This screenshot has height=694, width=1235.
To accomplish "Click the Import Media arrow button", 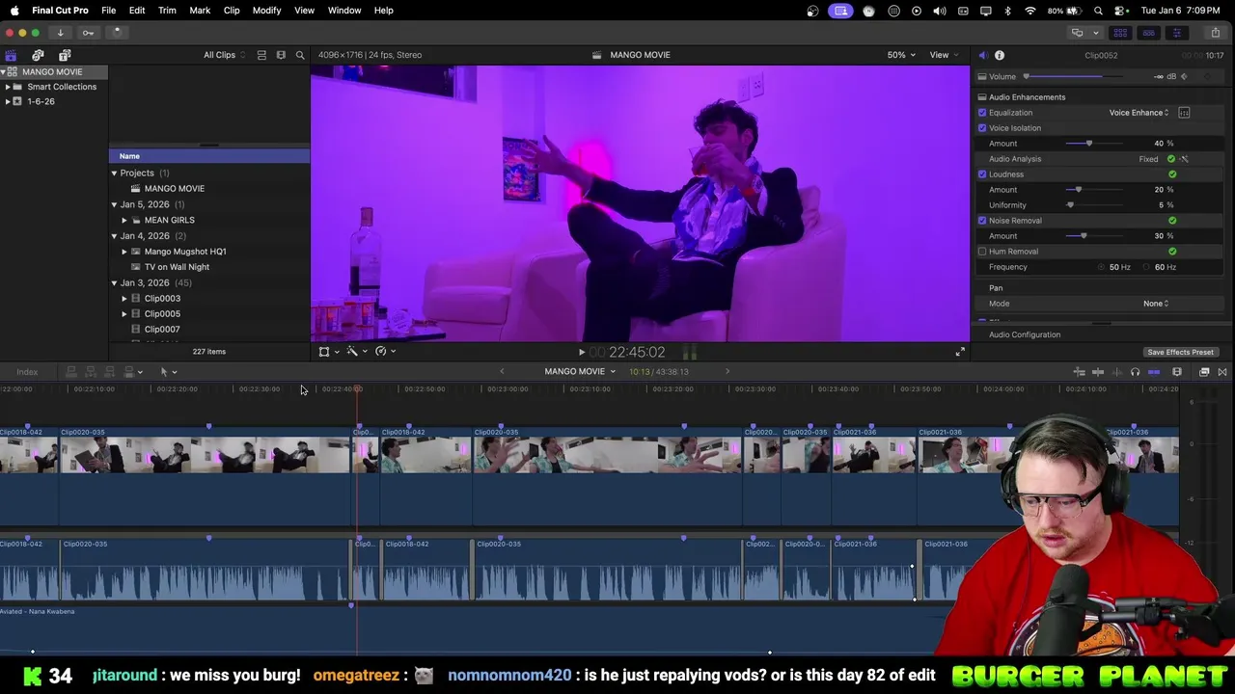I will [60, 33].
